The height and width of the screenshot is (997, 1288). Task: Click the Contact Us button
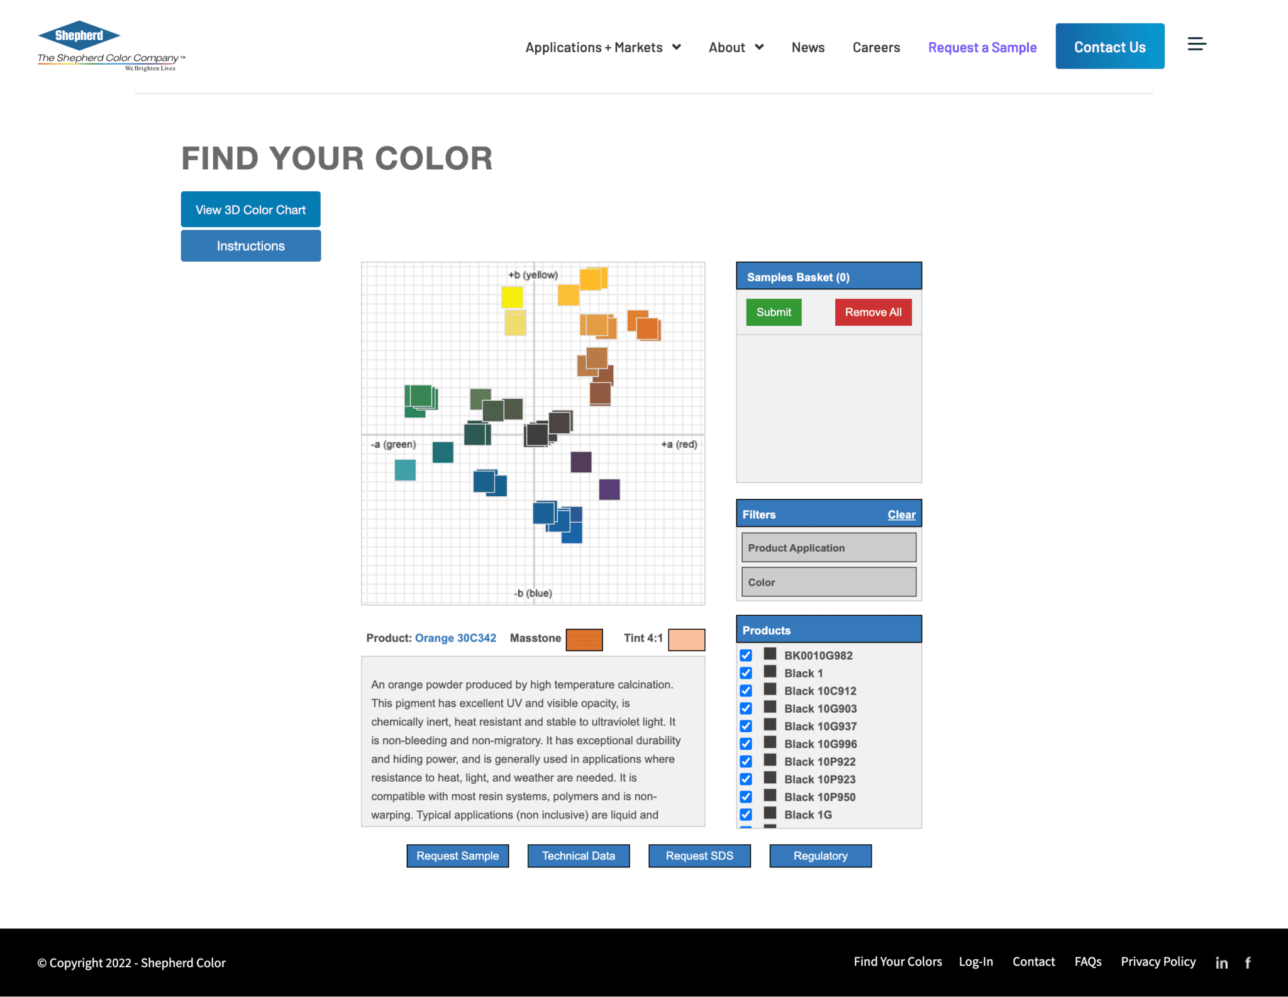pyautogui.click(x=1110, y=46)
